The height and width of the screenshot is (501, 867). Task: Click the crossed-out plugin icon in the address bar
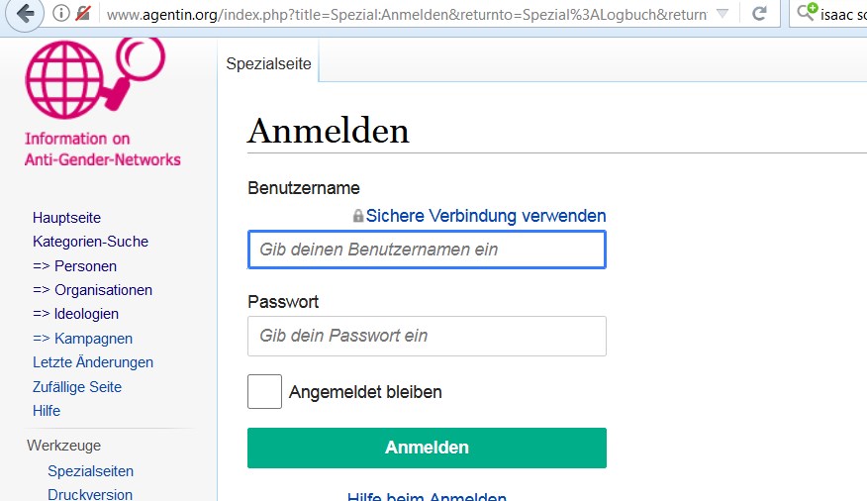[x=83, y=13]
